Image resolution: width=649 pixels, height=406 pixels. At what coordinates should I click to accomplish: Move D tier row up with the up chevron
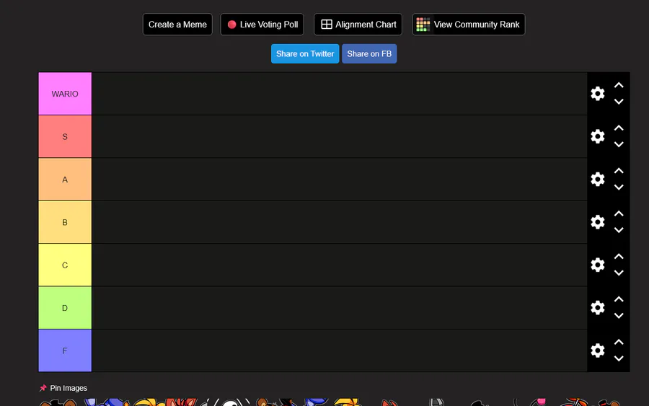point(619,299)
